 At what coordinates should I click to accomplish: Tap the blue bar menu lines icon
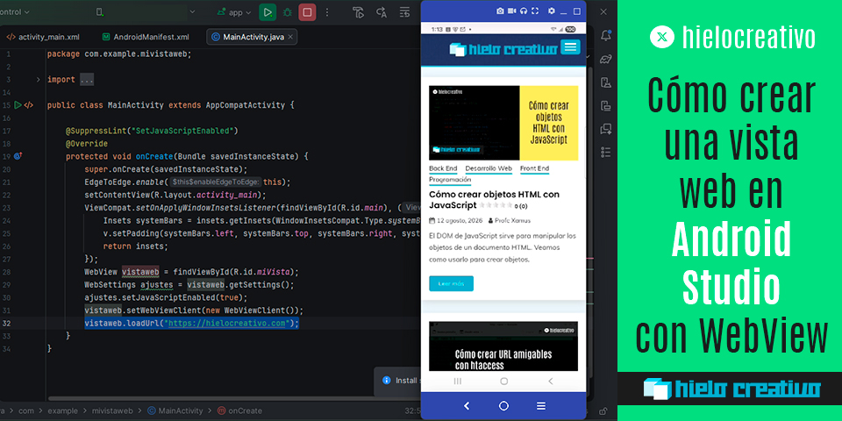tap(541, 406)
